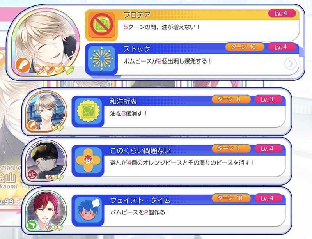Click the green hairdryer badge on the red-haired character
The height and width of the screenshot is (239, 312).
(32, 225)
